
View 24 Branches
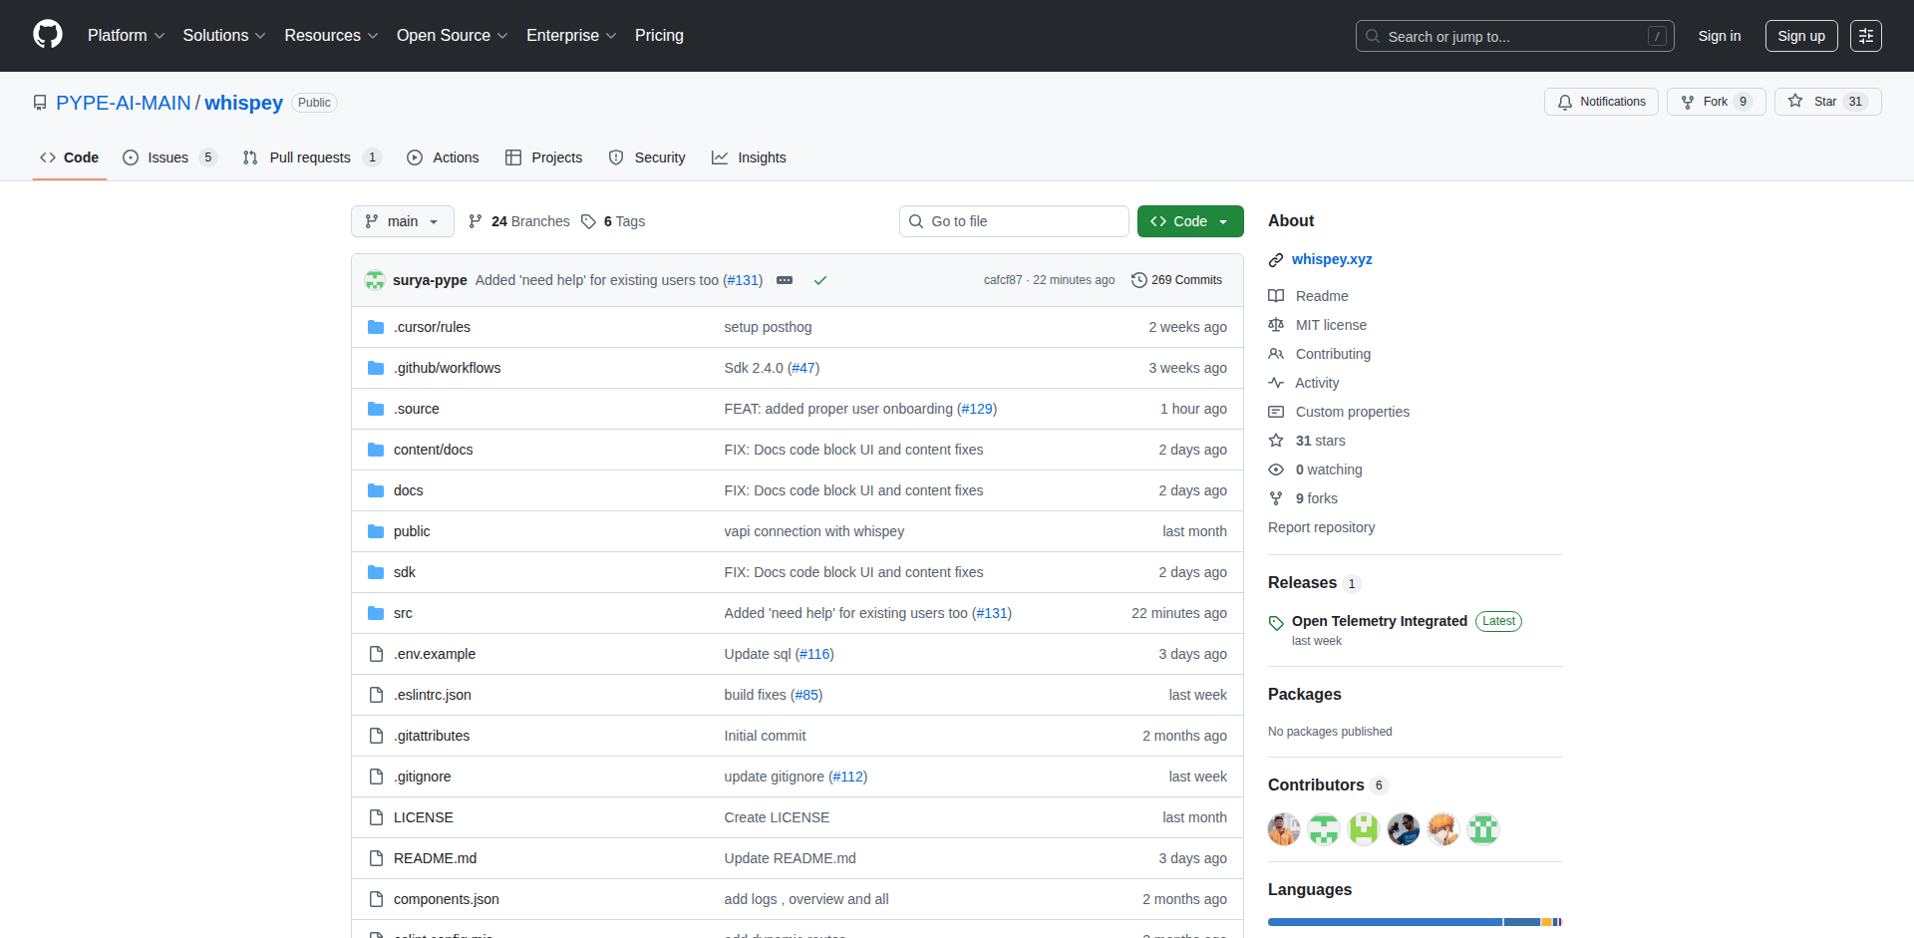tap(519, 221)
